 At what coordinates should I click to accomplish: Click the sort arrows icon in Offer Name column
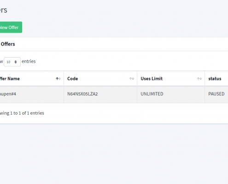tap(58, 79)
